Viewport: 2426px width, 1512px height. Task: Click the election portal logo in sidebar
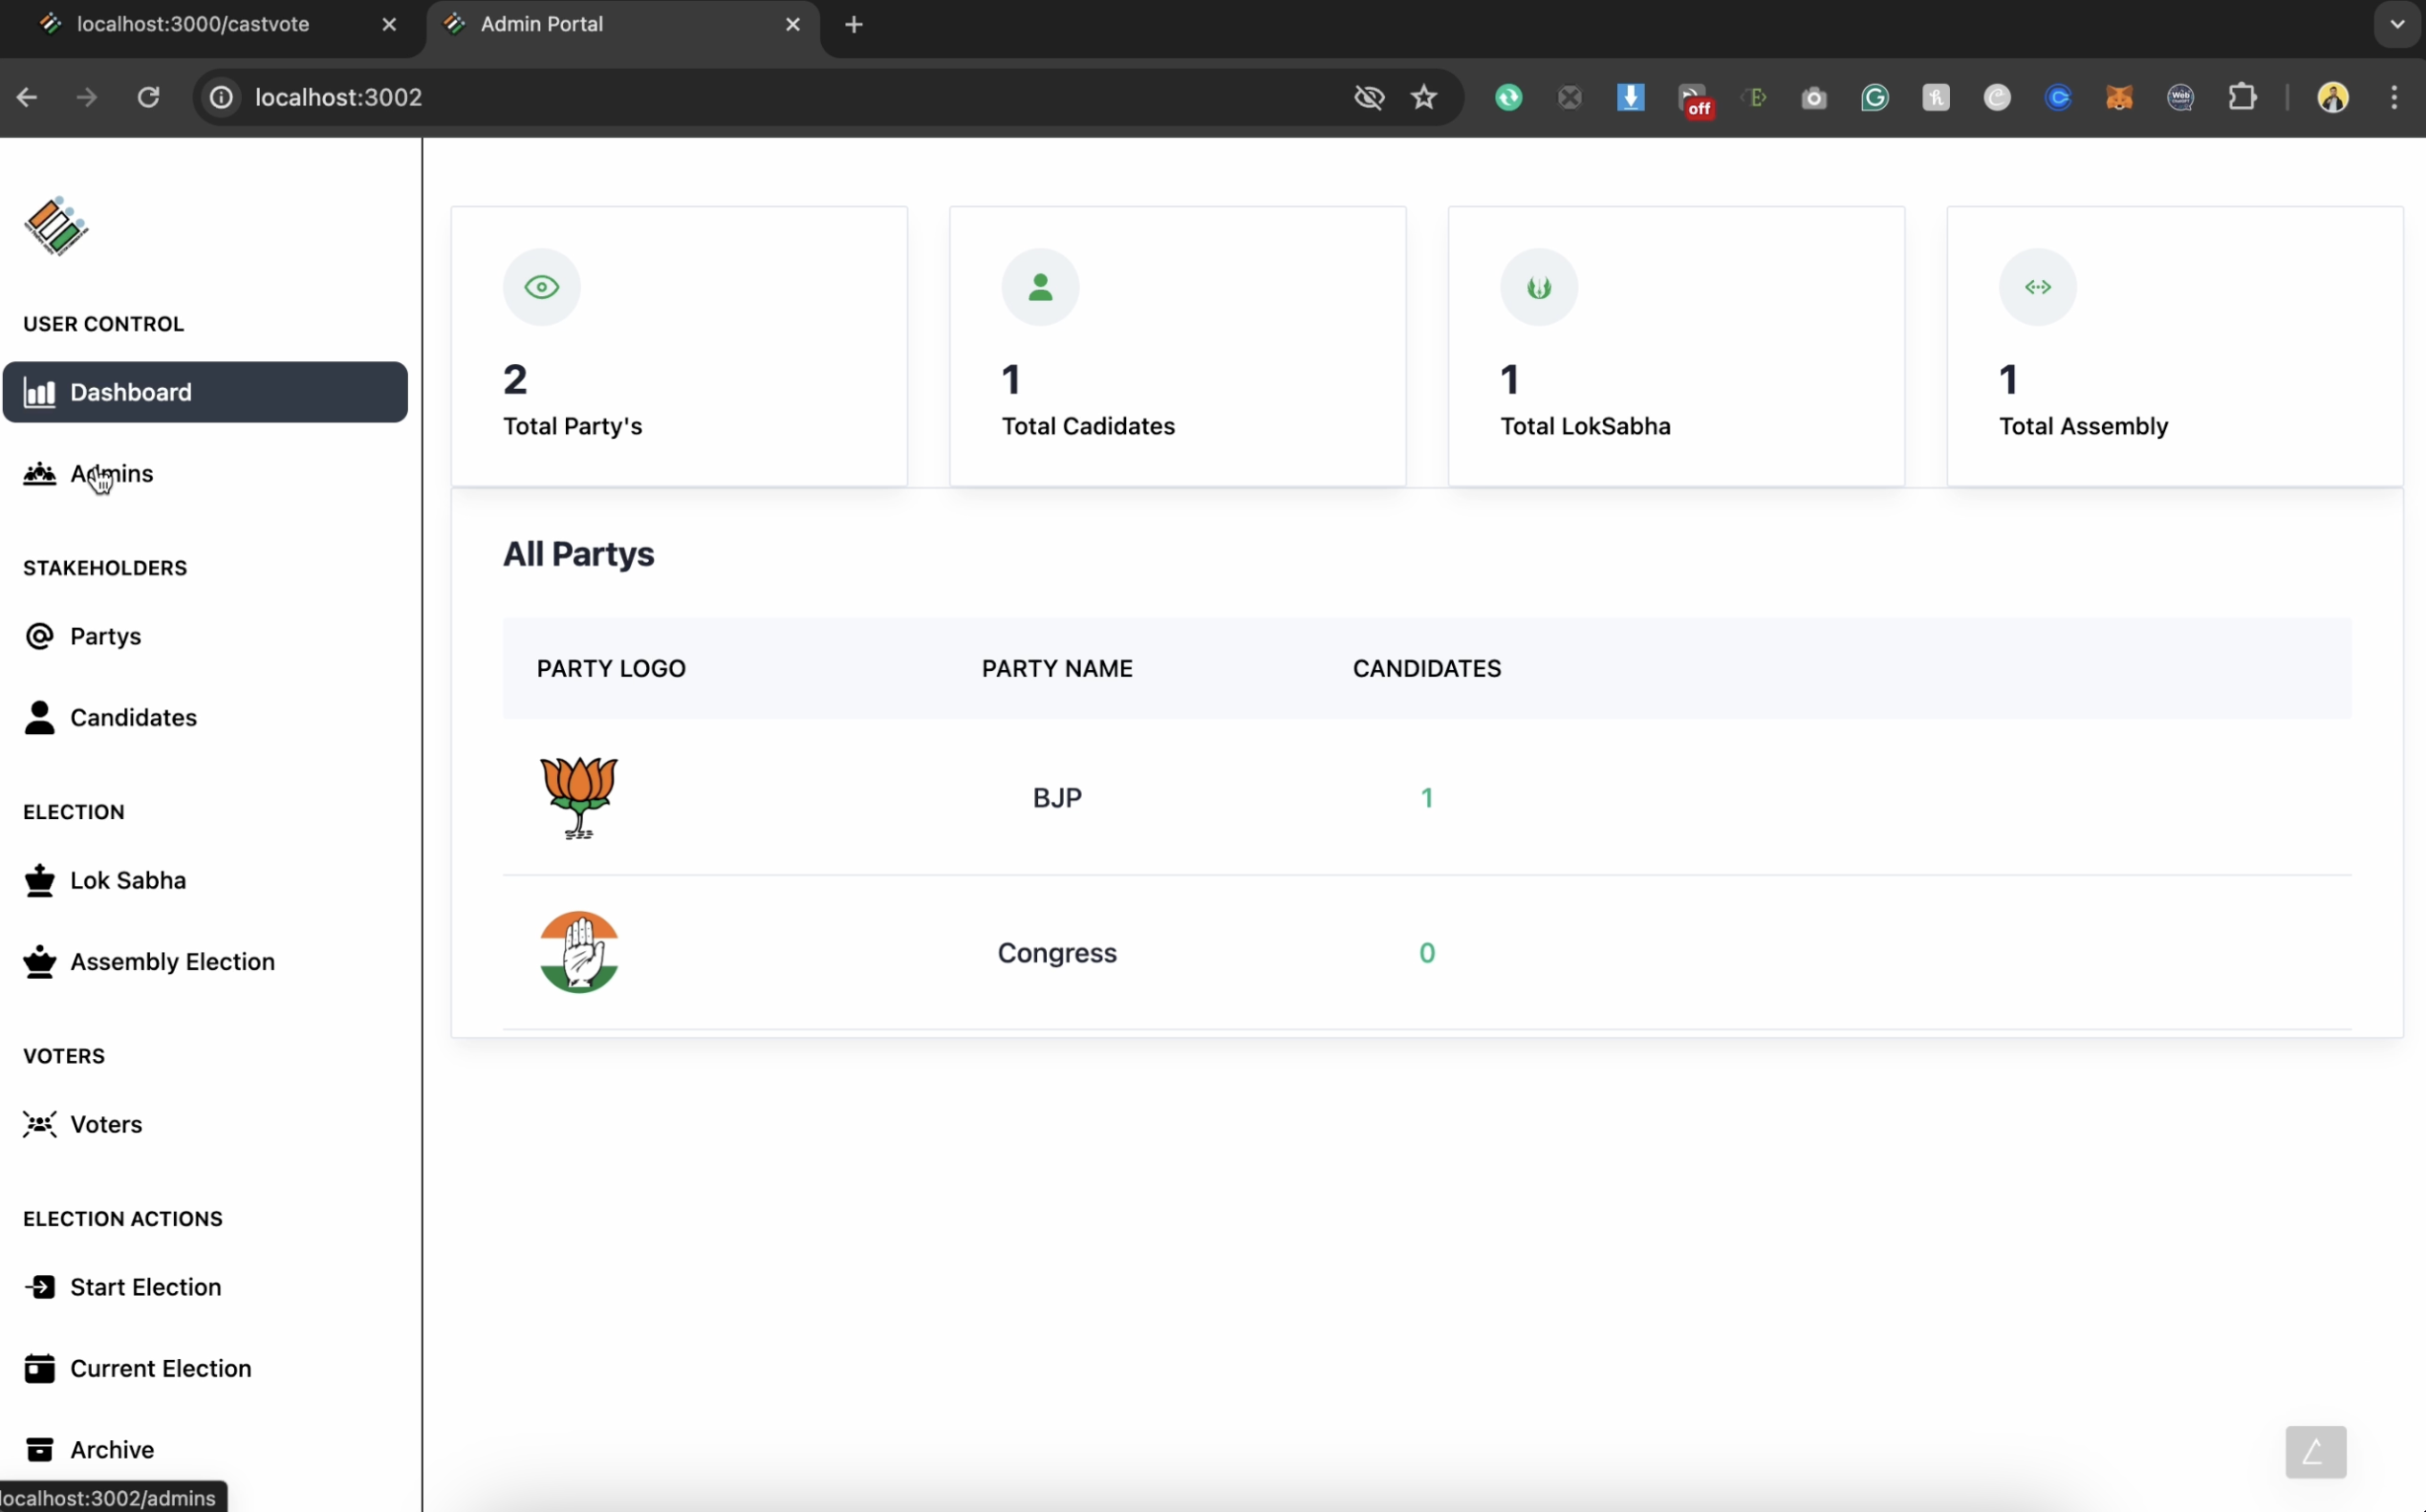[56, 227]
